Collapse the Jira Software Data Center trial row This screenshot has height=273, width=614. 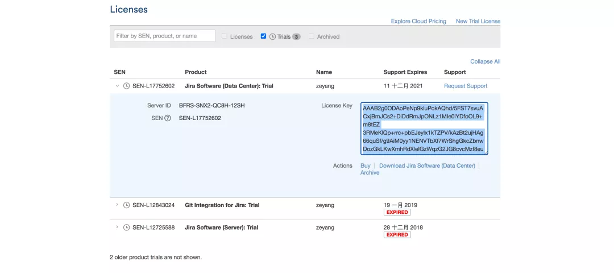[117, 86]
